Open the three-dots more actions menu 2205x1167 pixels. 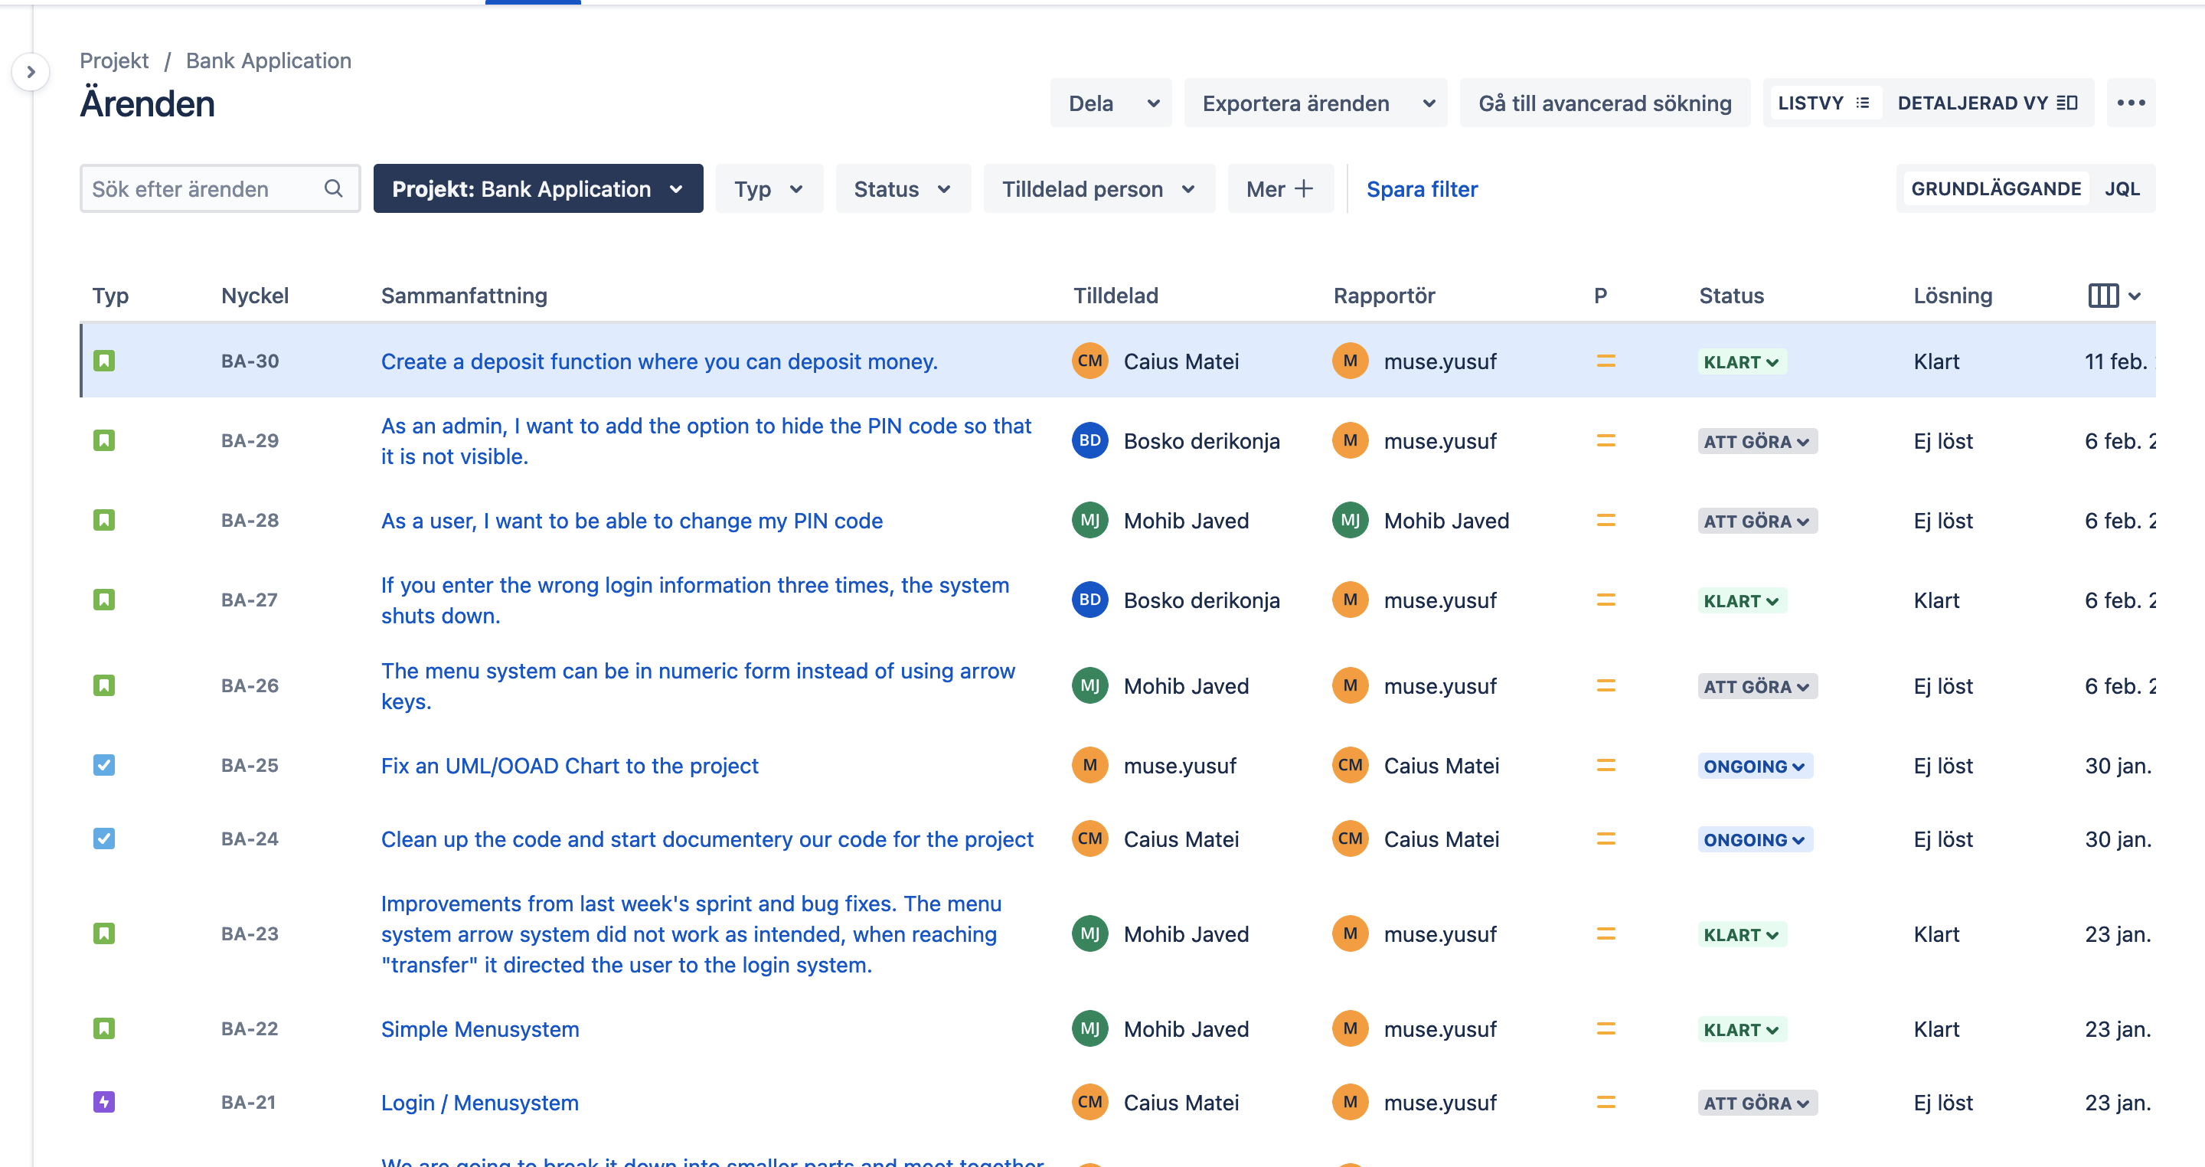(x=2131, y=103)
